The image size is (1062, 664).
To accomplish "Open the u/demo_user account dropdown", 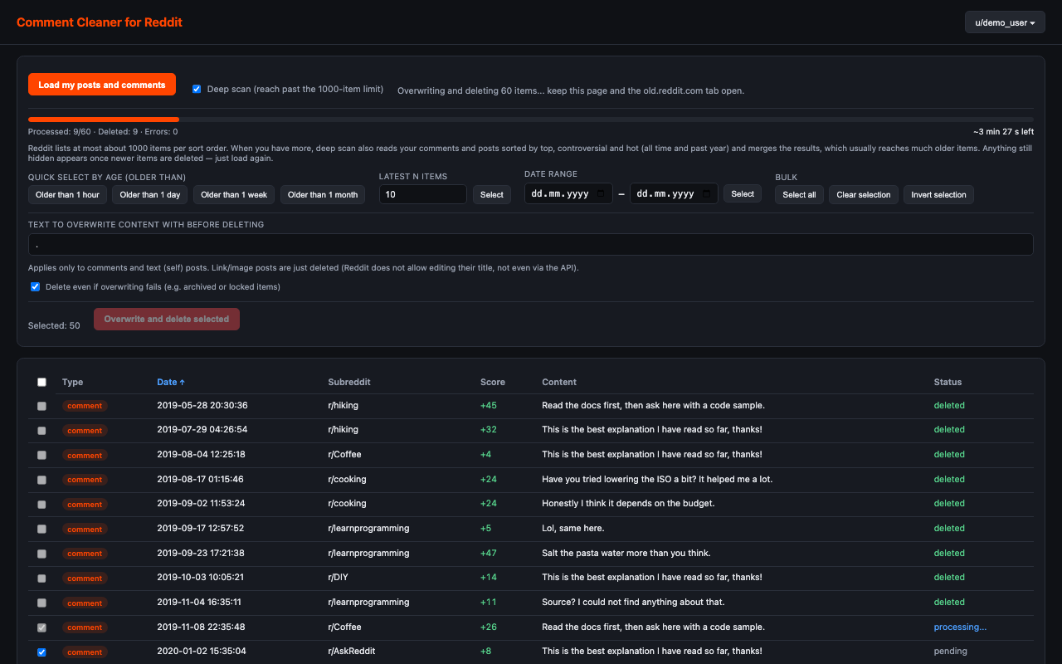I will [1005, 22].
